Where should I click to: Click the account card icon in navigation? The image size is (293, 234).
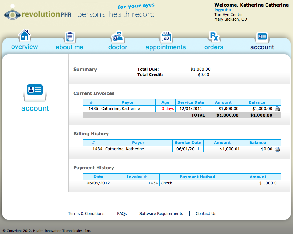(x=262, y=37)
